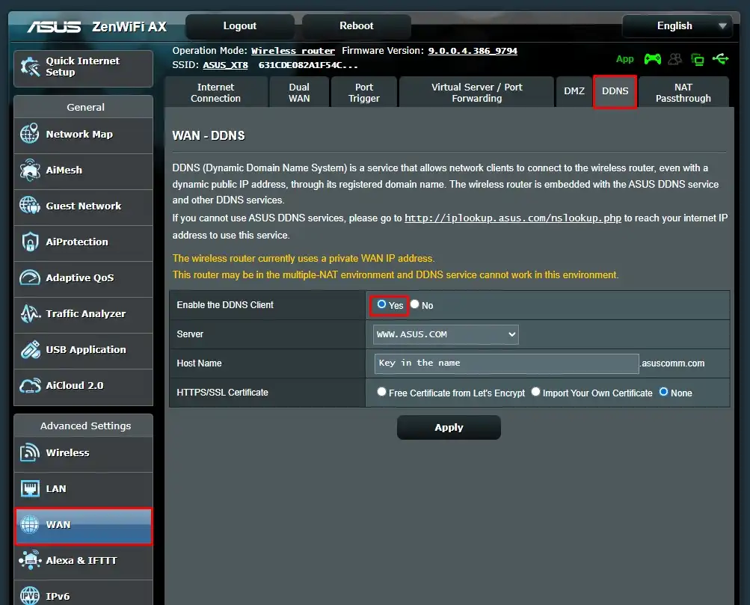Click the USB status icon in header
The width and height of the screenshot is (750, 605).
click(x=720, y=59)
